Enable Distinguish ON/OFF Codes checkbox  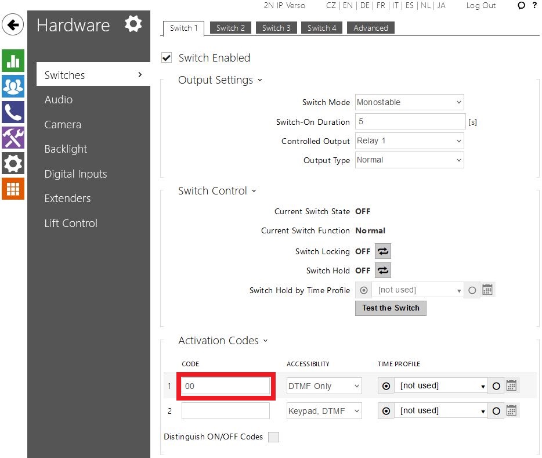coord(273,437)
